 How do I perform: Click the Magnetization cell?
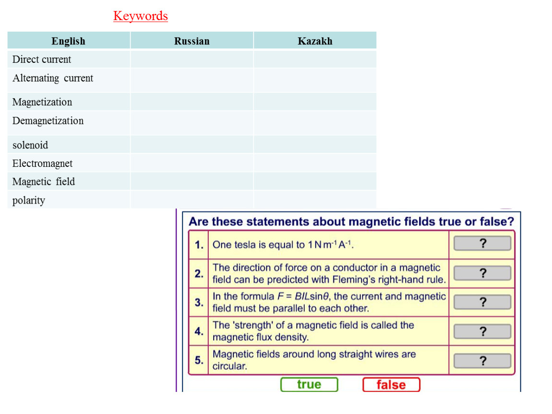[x=69, y=102]
